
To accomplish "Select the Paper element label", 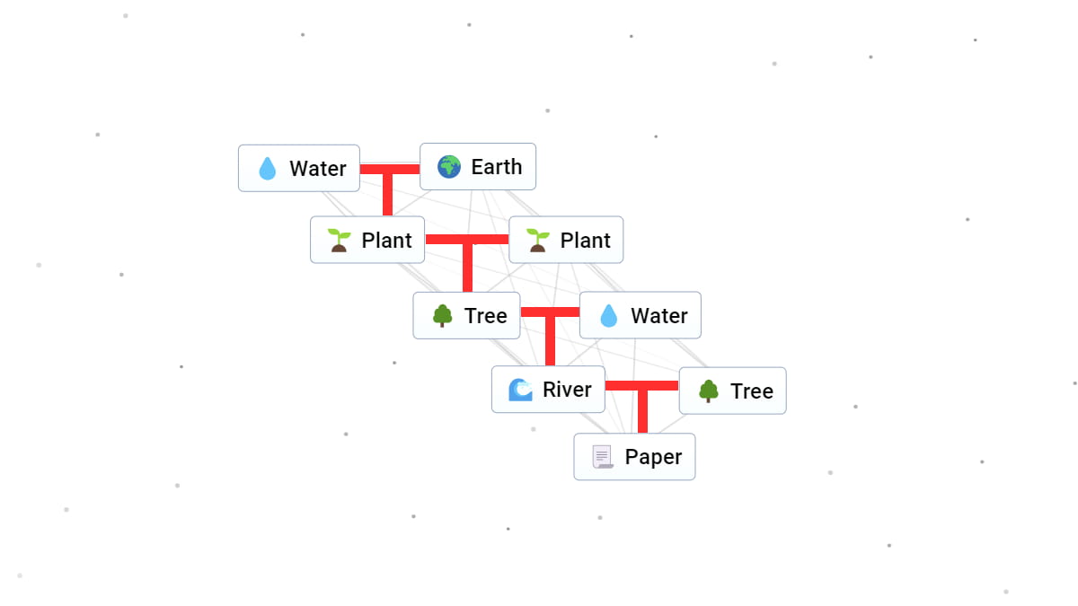I will 653,457.
